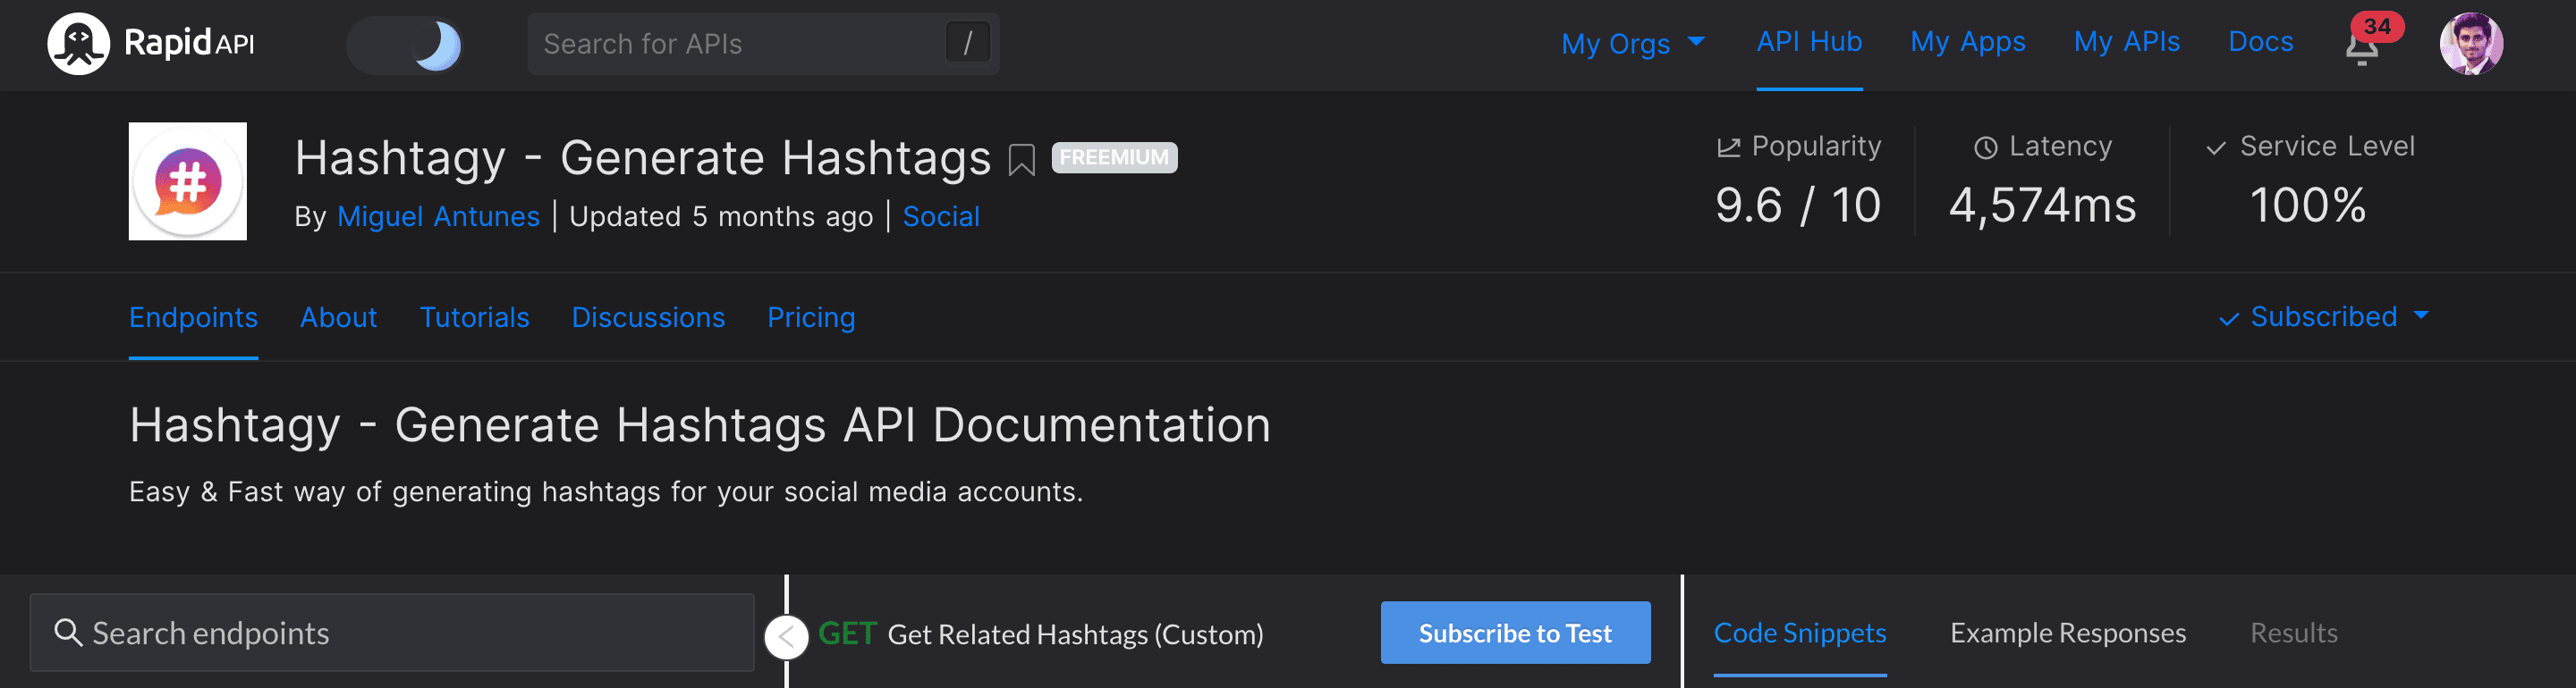The height and width of the screenshot is (688, 2576).
Task: Open the Results tab
Action: click(x=2293, y=632)
